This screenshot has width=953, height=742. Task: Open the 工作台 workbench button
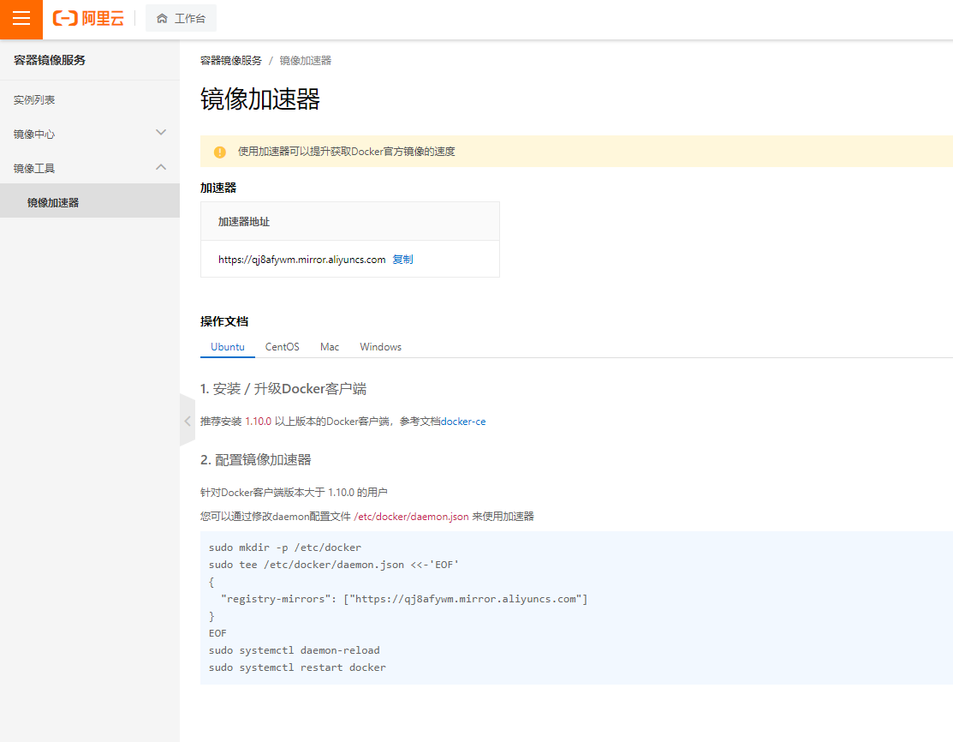tap(182, 19)
